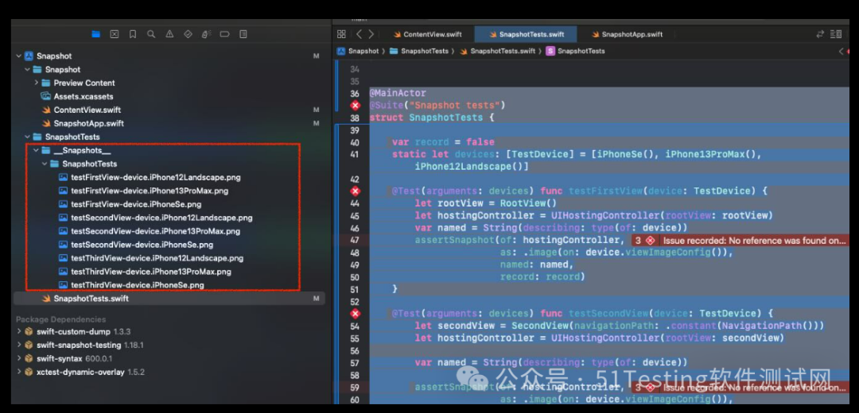The image size is (859, 413).
Task: Click the swift-snapshot-testing 1.18.1 package
Action: coord(84,345)
